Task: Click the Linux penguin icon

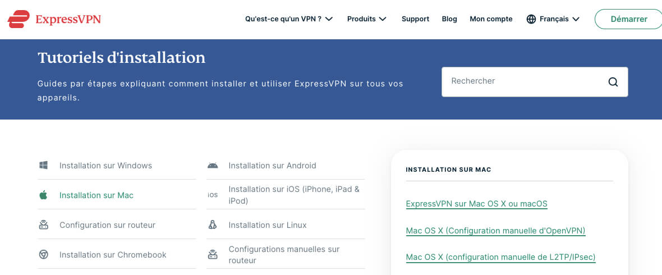Action: coord(213,224)
